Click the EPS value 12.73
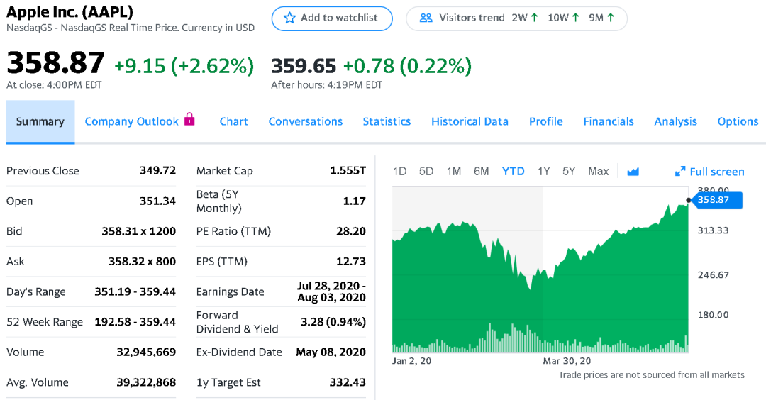 [351, 261]
